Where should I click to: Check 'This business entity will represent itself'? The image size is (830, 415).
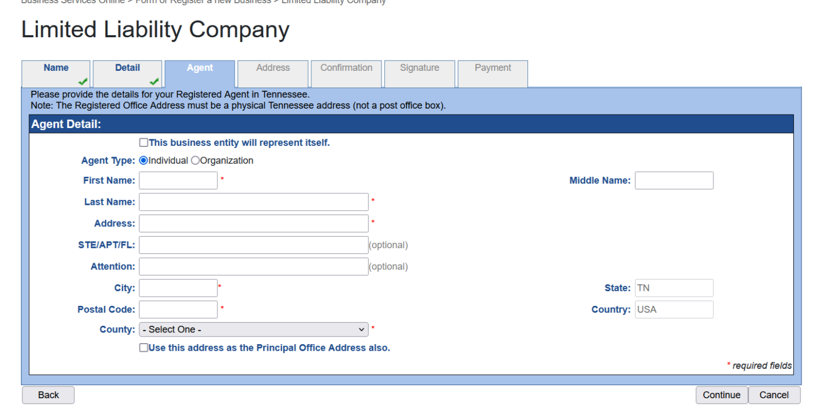pyautogui.click(x=144, y=142)
